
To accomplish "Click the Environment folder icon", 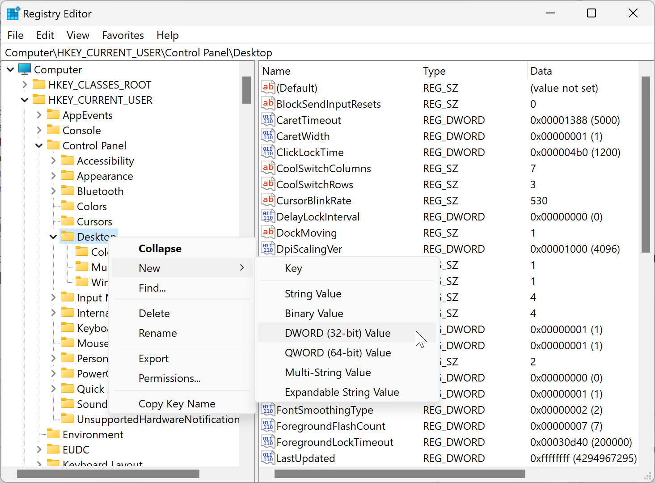I will coord(53,434).
